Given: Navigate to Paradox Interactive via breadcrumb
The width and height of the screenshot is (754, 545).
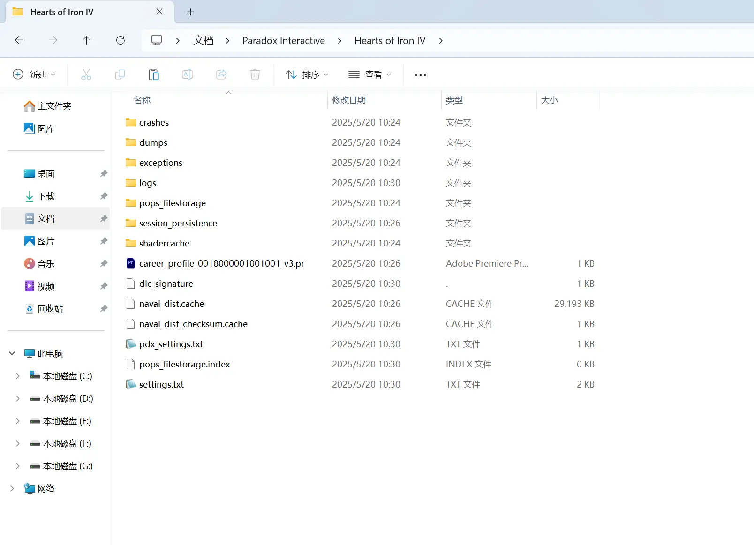Looking at the screenshot, I should [283, 40].
